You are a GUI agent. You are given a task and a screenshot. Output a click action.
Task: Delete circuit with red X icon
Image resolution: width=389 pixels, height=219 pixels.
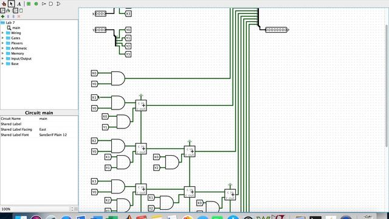(x=19, y=16)
